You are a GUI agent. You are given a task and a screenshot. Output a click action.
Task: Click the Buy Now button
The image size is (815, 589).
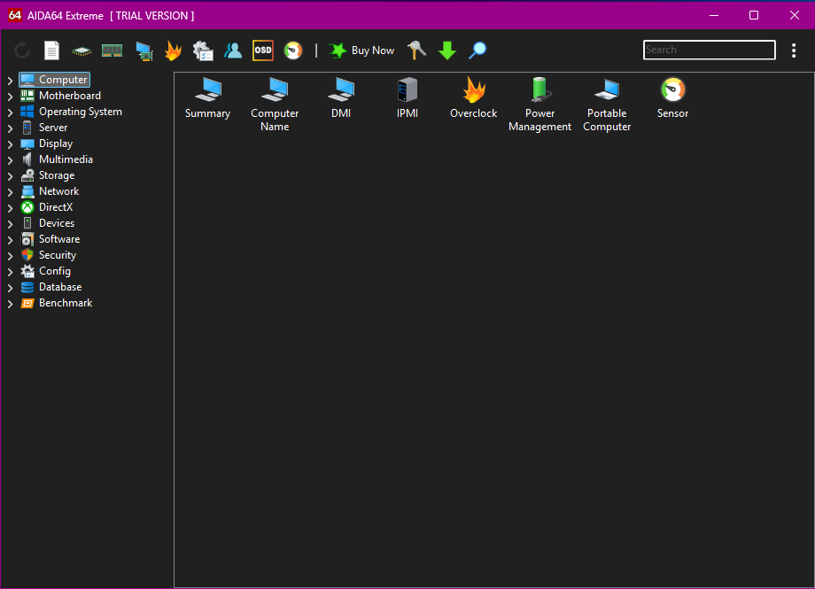[361, 50]
